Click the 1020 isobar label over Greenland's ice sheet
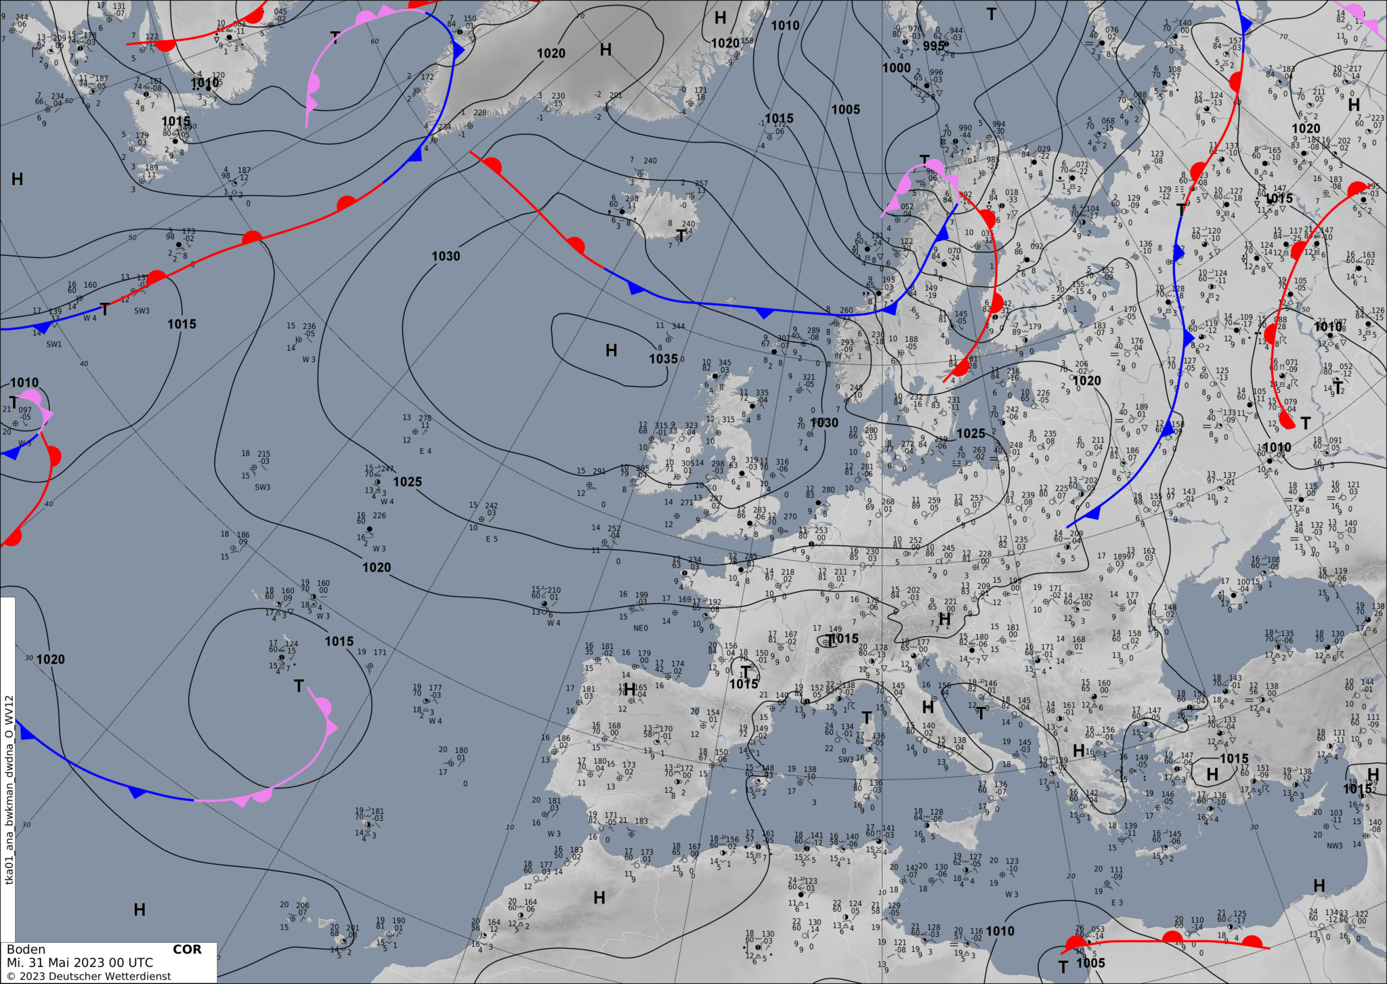 pyautogui.click(x=551, y=54)
